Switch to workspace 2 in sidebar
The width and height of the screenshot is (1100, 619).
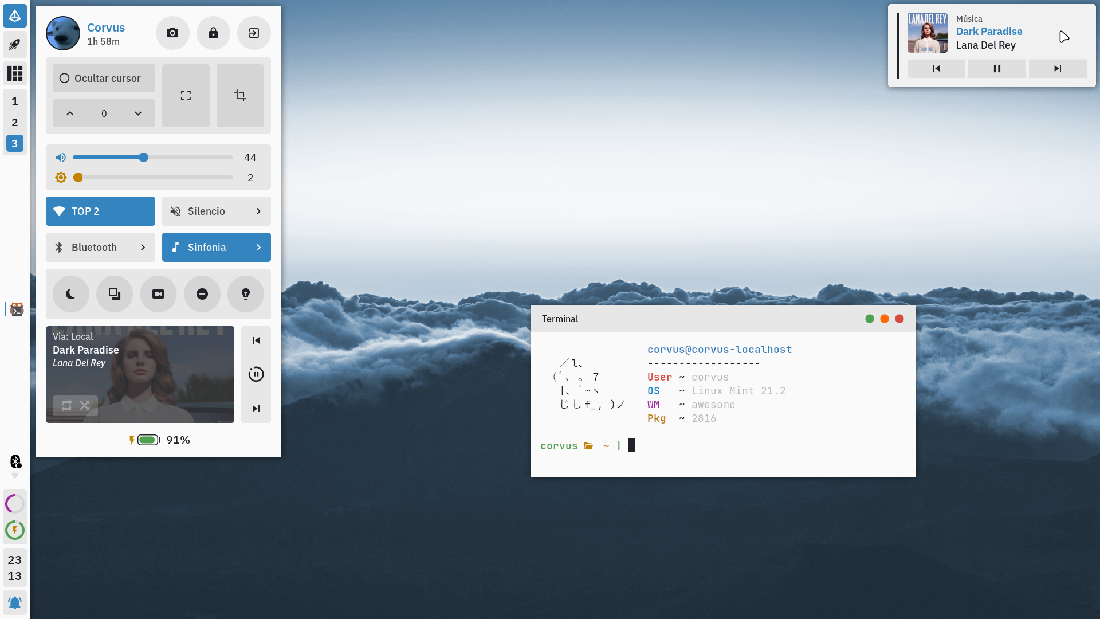15,123
